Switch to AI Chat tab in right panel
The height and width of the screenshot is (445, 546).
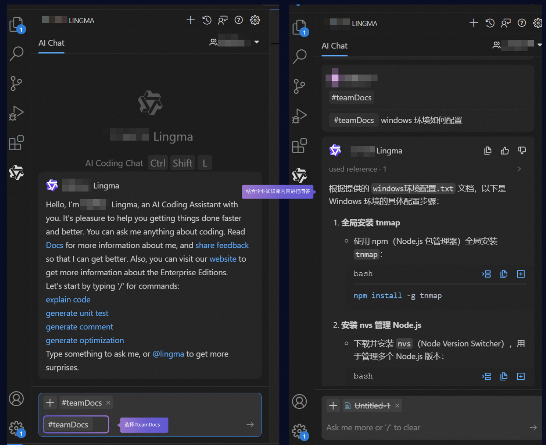coord(334,46)
